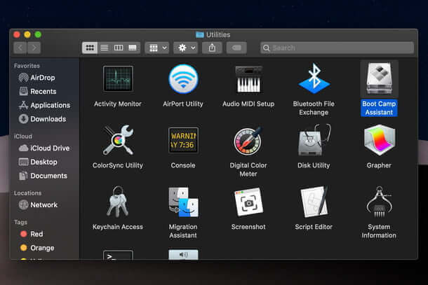The width and height of the screenshot is (428, 285).
Task: Open the ColorSync Utility icon
Action: coord(117,141)
